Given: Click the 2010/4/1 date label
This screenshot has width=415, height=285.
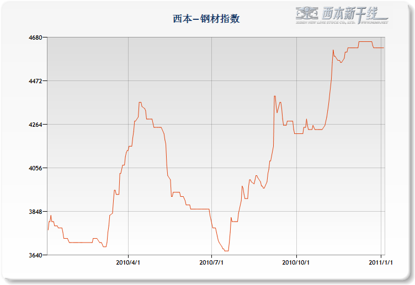Looking at the screenshot, I should 128,263.
